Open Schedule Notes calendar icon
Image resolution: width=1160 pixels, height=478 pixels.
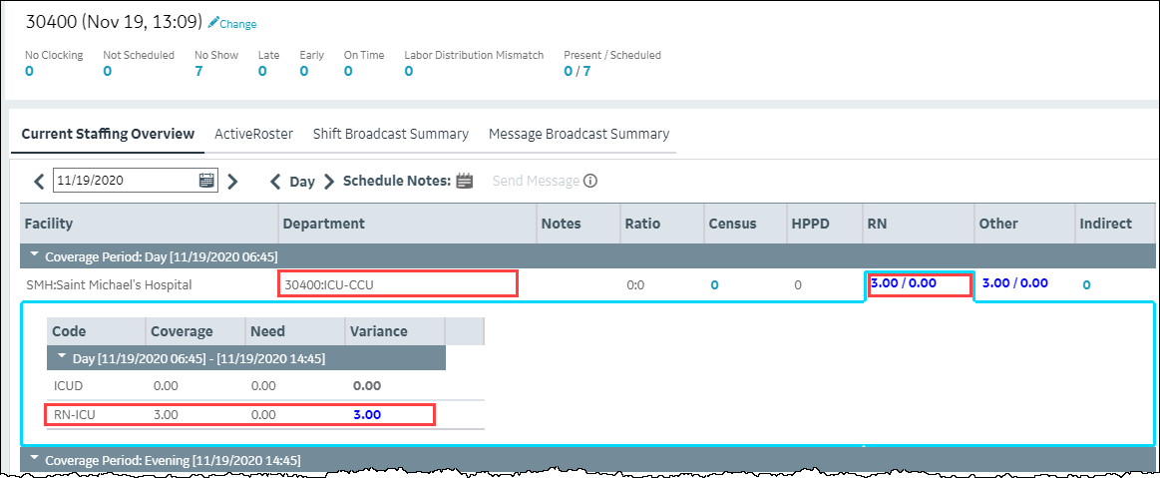464,181
